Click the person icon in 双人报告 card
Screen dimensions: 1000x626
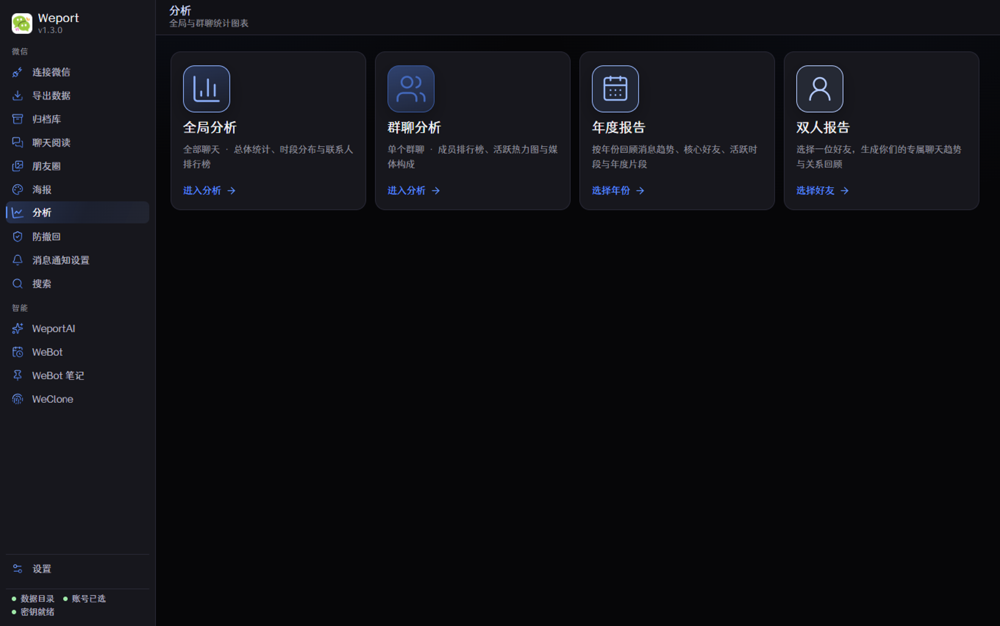(819, 89)
